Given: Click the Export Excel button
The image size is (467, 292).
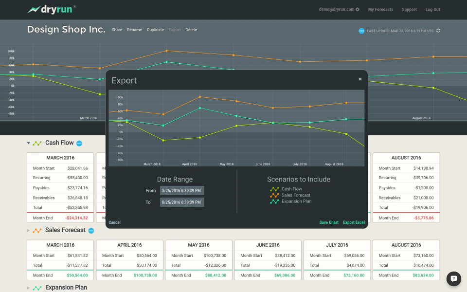Looking at the screenshot, I should click(354, 222).
